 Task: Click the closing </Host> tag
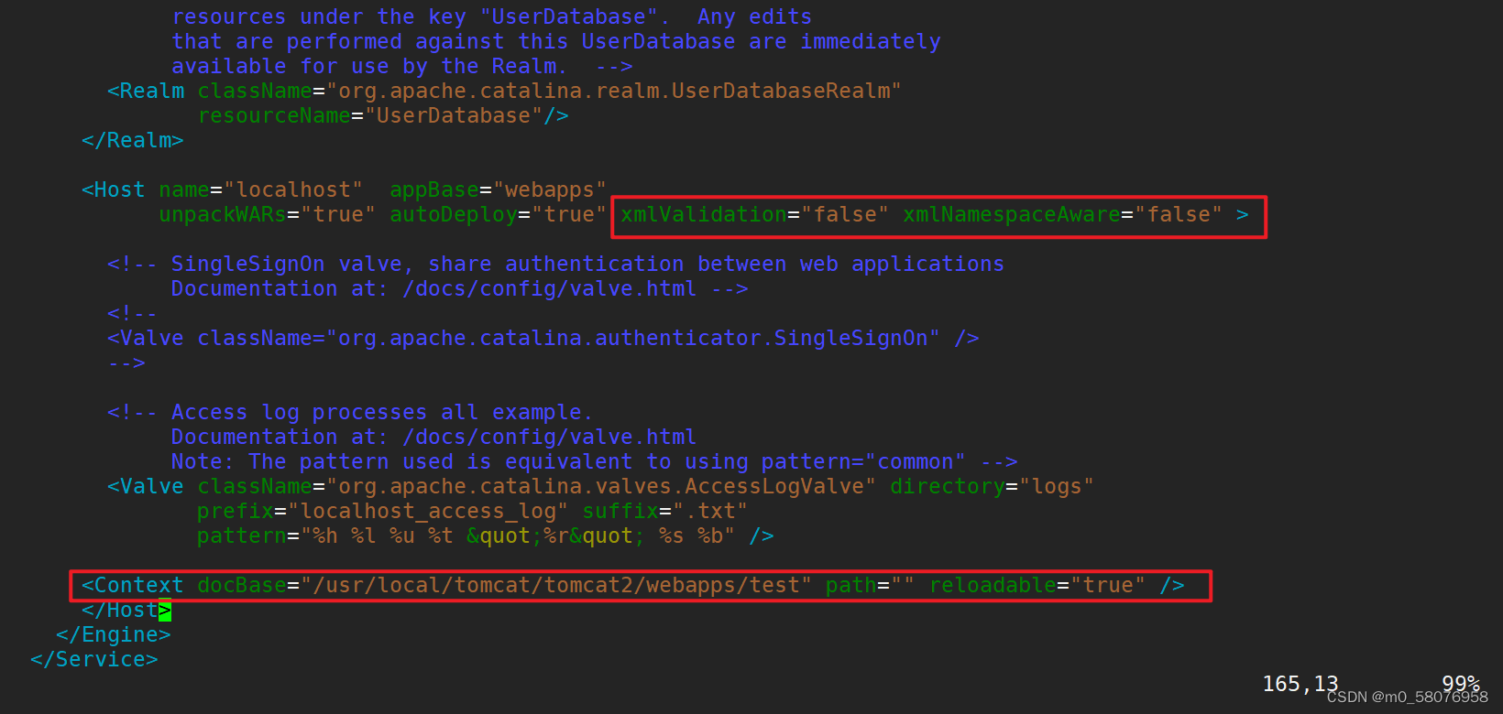click(x=126, y=611)
